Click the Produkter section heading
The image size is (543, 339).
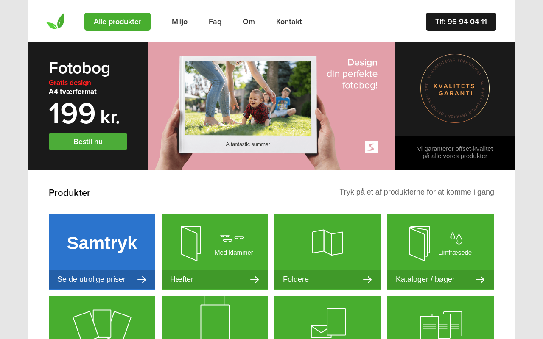pos(70,193)
